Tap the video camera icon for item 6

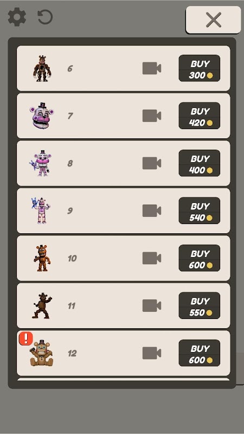coord(152,68)
